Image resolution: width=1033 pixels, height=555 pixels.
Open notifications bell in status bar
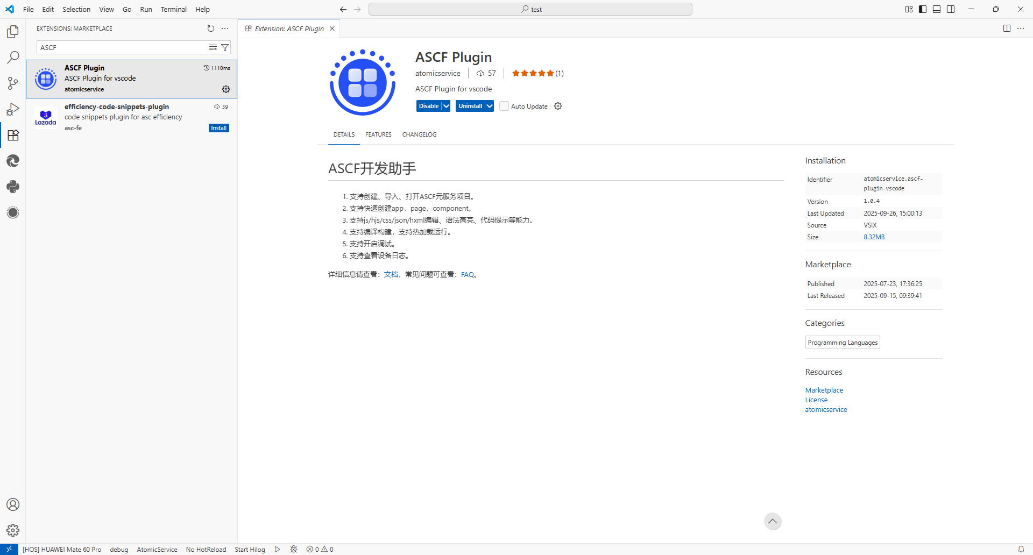click(x=1021, y=549)
